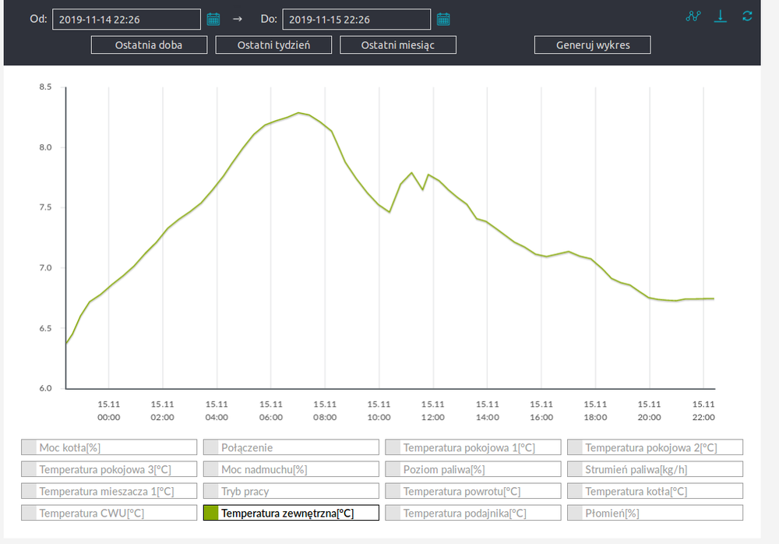Enable Płomień[%] series
The width and height of the screenshot is (779, 544).
(654, 513)
